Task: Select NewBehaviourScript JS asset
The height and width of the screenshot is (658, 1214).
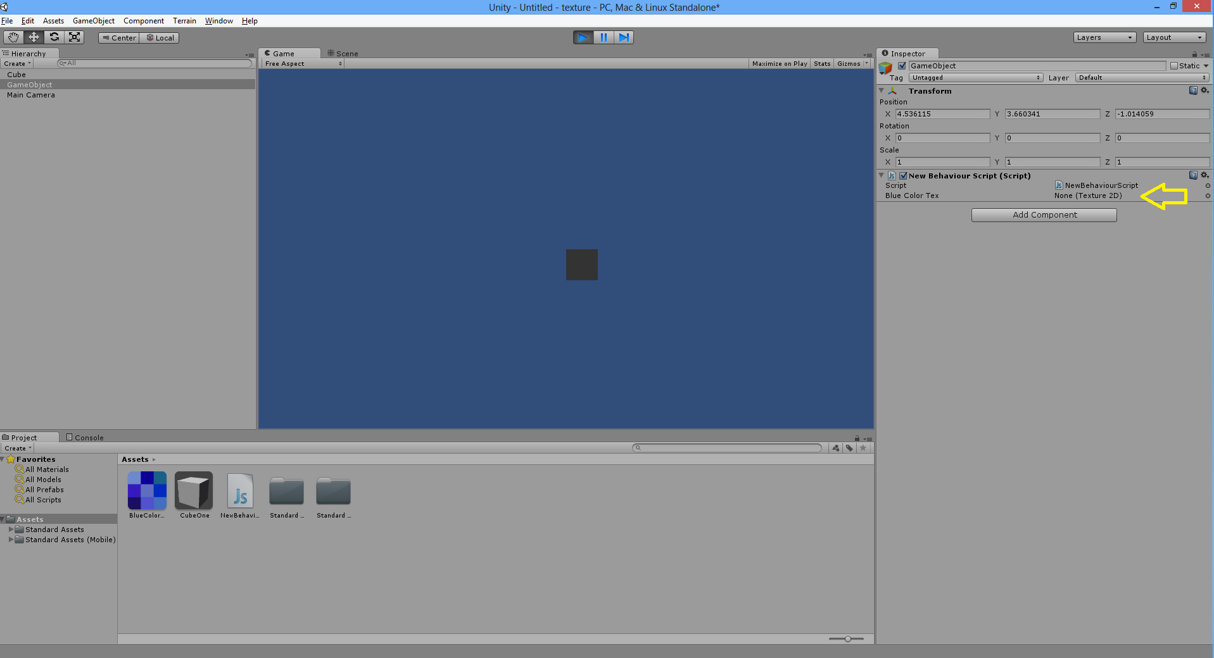Action: (x=240, y=495)
